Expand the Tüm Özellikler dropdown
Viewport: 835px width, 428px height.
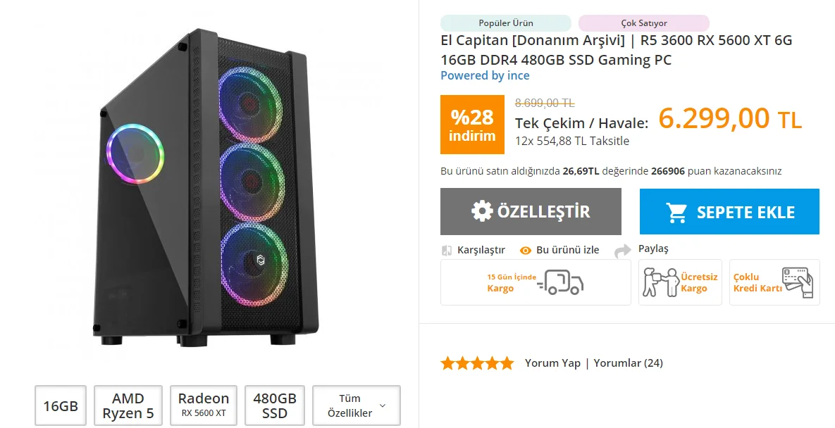(357, 406)
